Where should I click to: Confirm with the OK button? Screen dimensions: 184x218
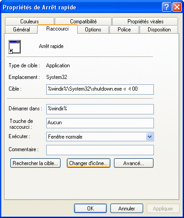[x=90, y=209]
